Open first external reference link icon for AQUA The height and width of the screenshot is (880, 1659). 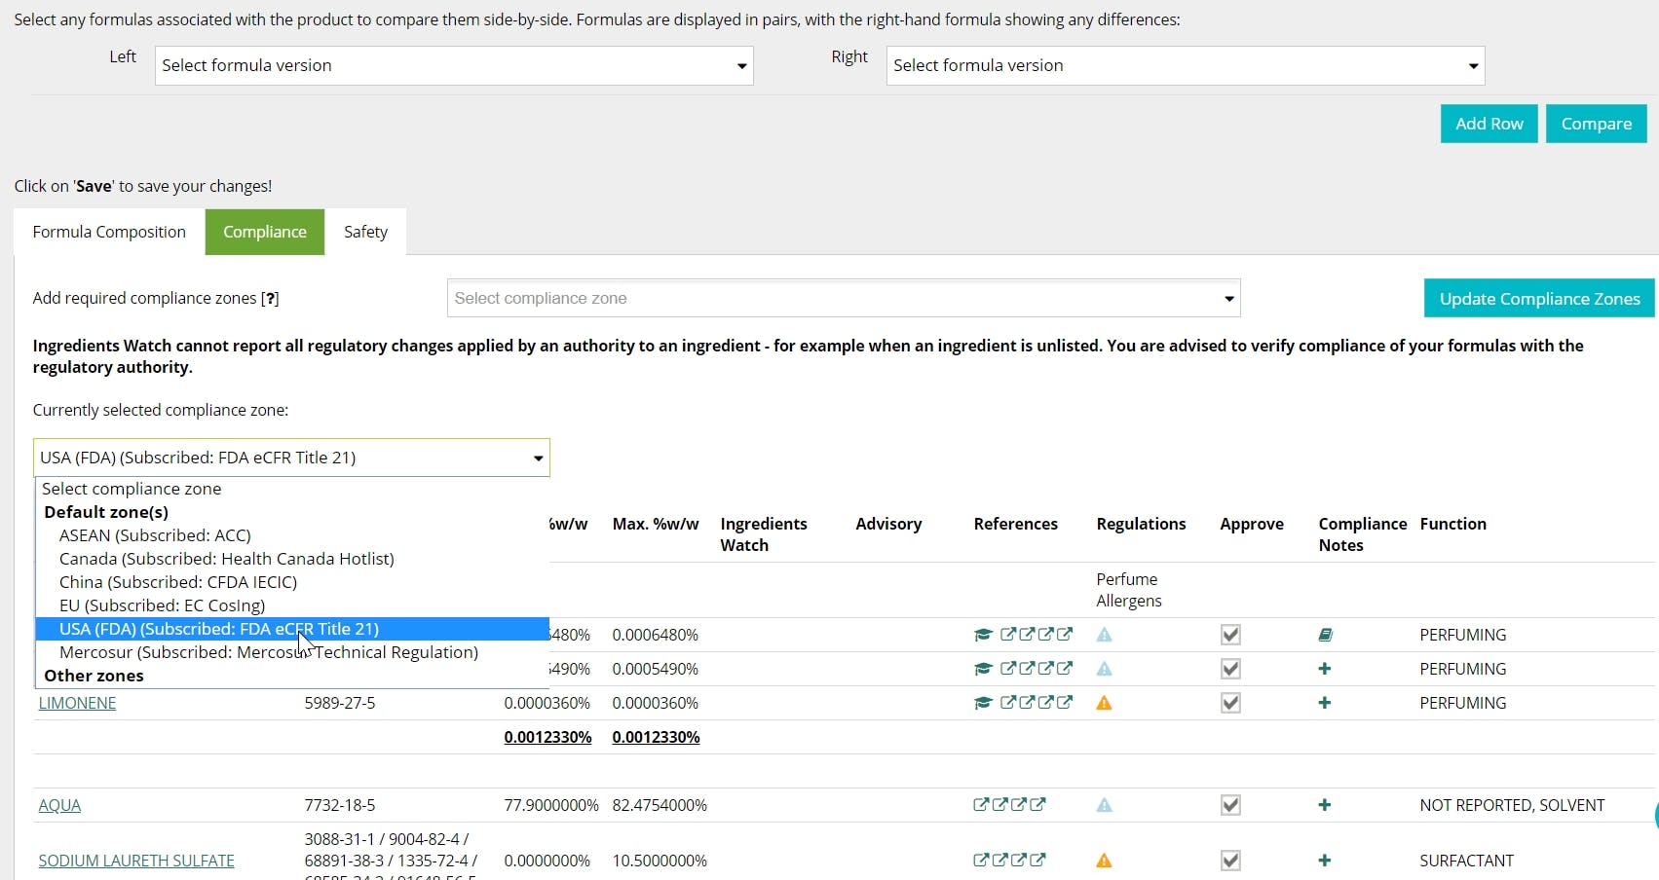click(981, 805)
